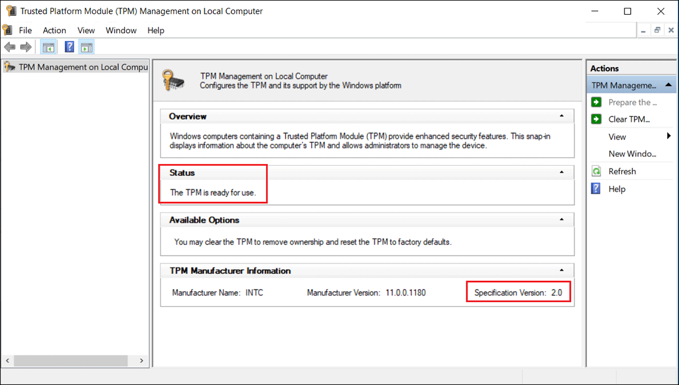This screenshot has width=679, height=385.
Task: Click 'Manufacturer Version: 11.0.0.1180' text
Action: 366,293
